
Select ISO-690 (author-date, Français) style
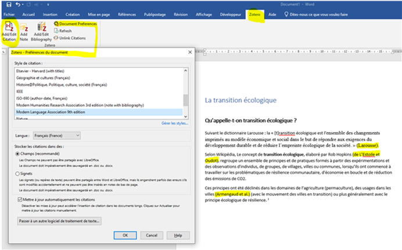(x=99, y=98)
